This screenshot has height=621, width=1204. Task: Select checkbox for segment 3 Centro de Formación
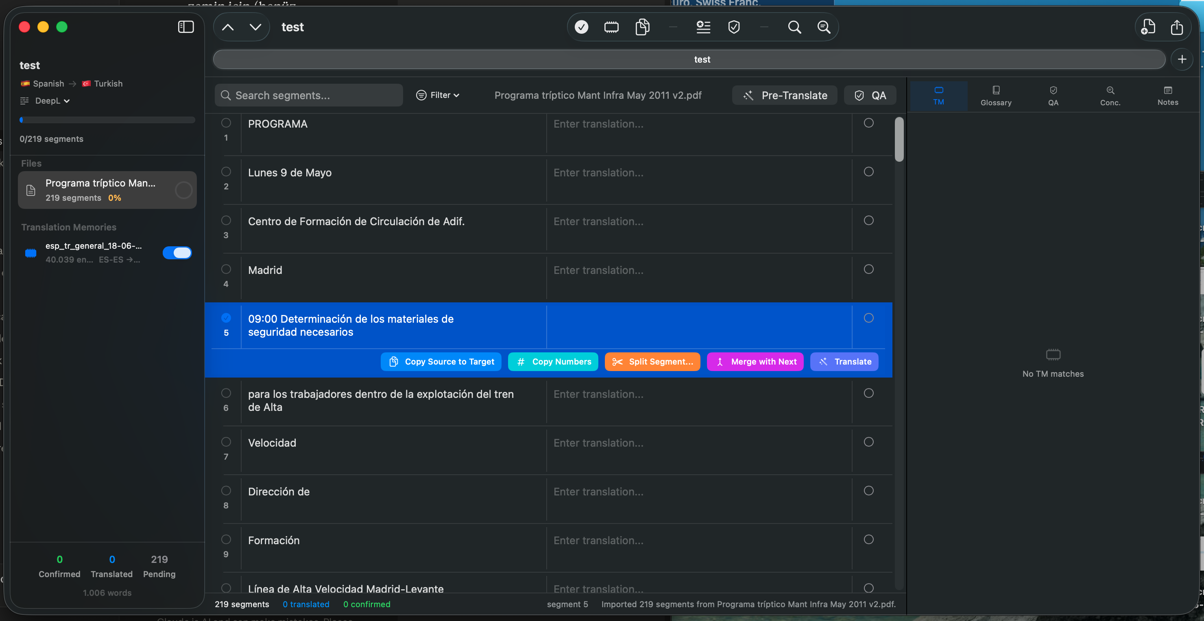click(x=226, y=220)
